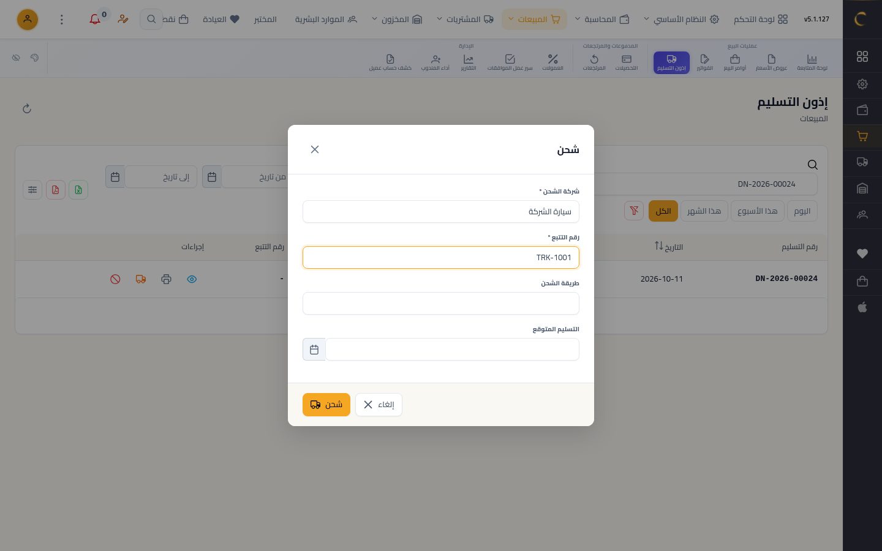Print delivery note DN-2026-00024
The image size is (882, 551).
tap(166, 279)
